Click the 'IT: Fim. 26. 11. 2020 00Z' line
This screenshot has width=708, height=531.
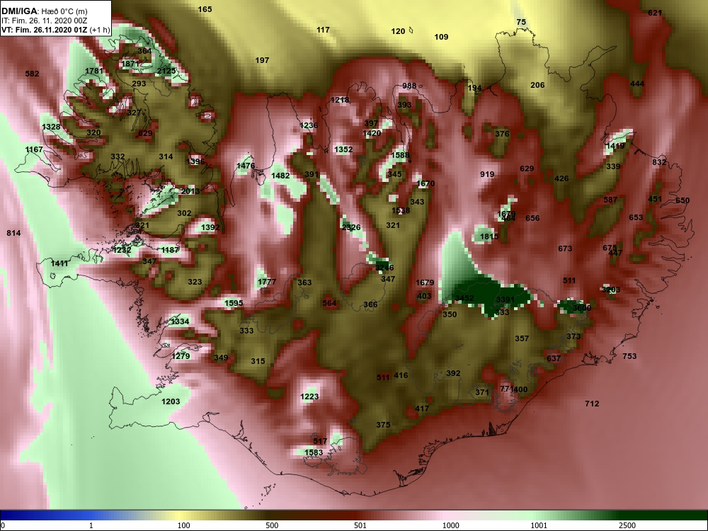(44, 21)
